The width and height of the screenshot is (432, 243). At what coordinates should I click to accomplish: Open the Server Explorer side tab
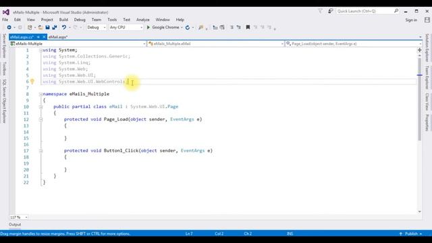tap(4, 46)
